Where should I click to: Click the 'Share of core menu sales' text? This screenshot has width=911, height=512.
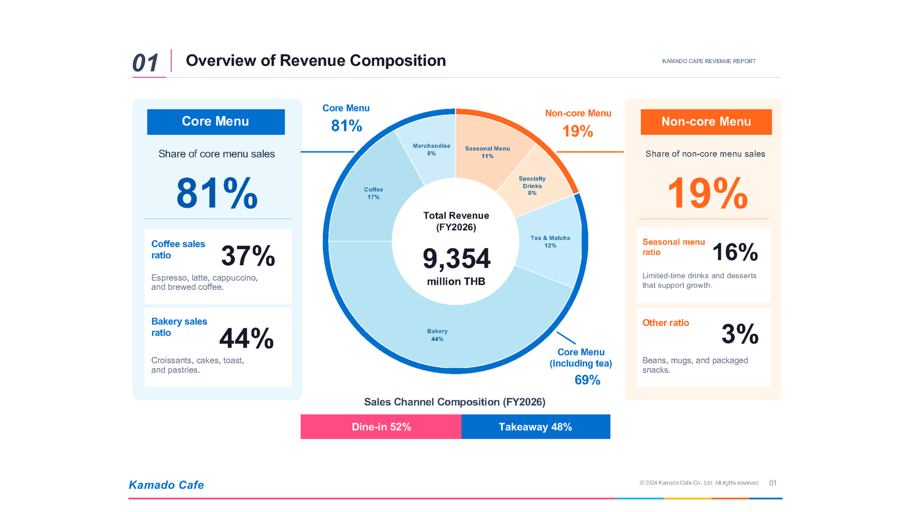216,154
